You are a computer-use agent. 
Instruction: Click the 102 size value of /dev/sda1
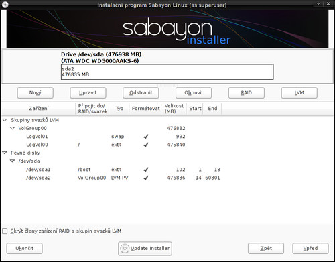pyautogui.click(x=181, y=170)
